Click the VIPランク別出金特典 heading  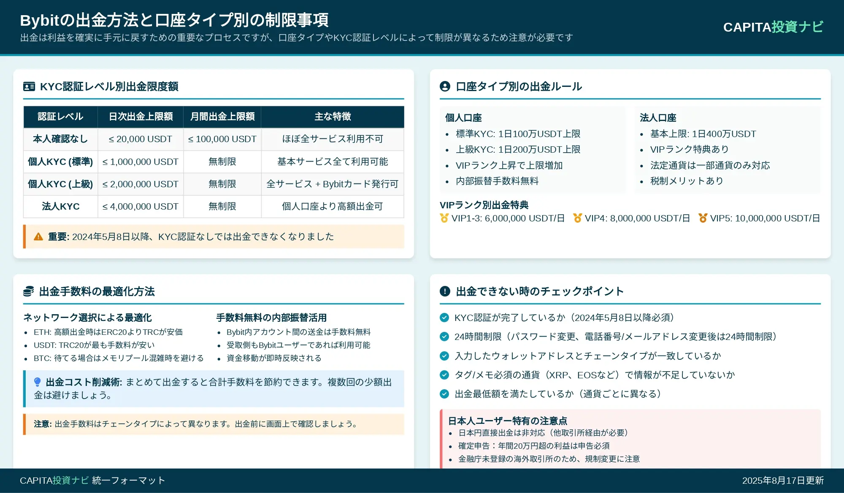(484, 205)
